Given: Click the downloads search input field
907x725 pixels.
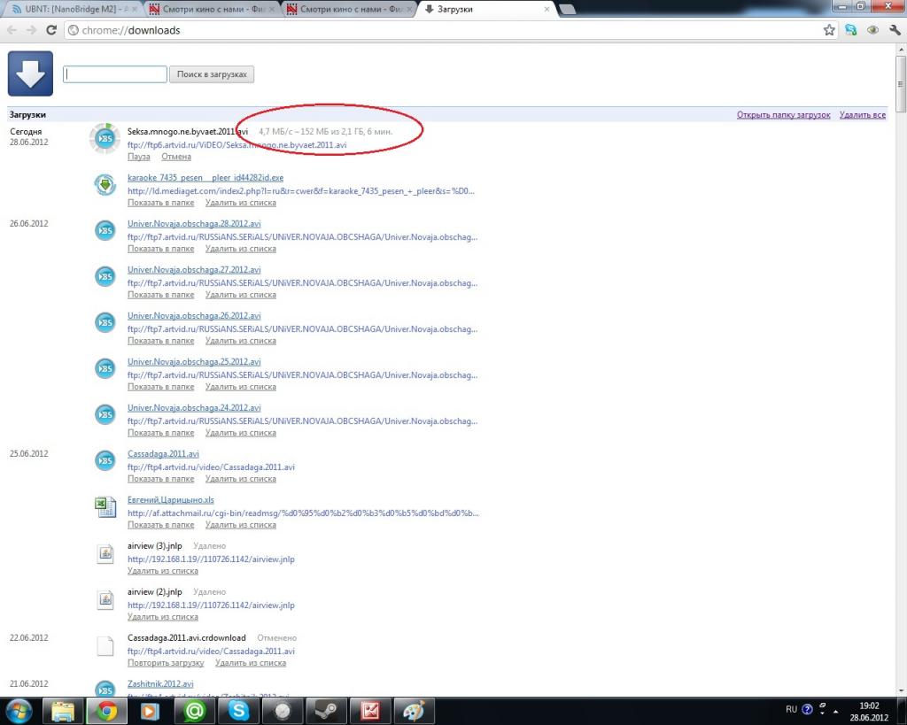Looking at the screenshot, I should point(114,74).
